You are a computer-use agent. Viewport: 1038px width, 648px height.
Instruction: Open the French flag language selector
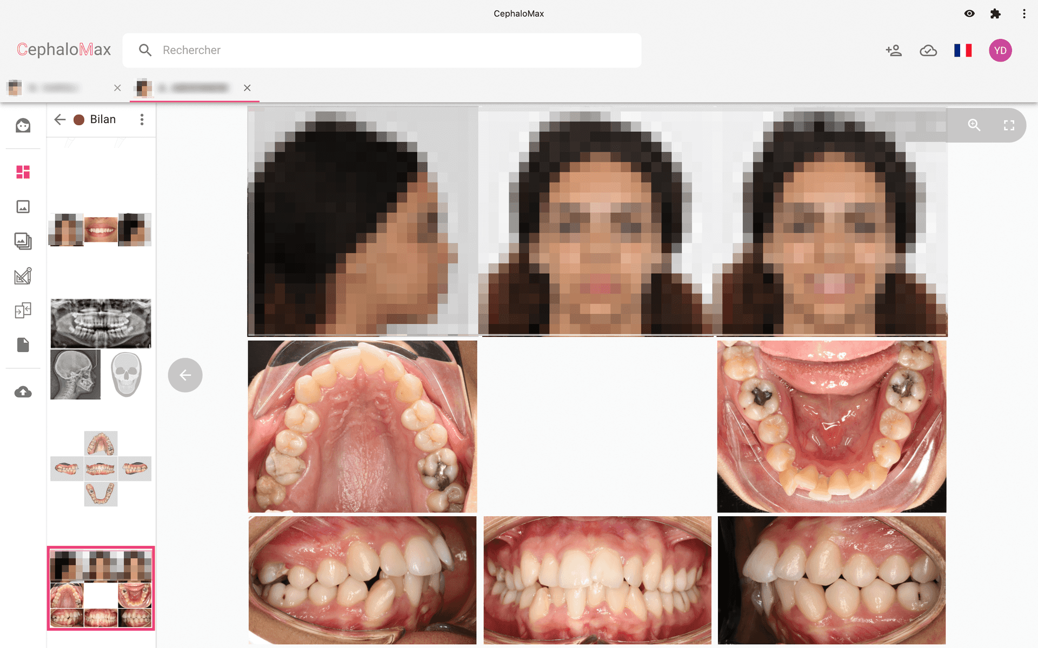963,50
